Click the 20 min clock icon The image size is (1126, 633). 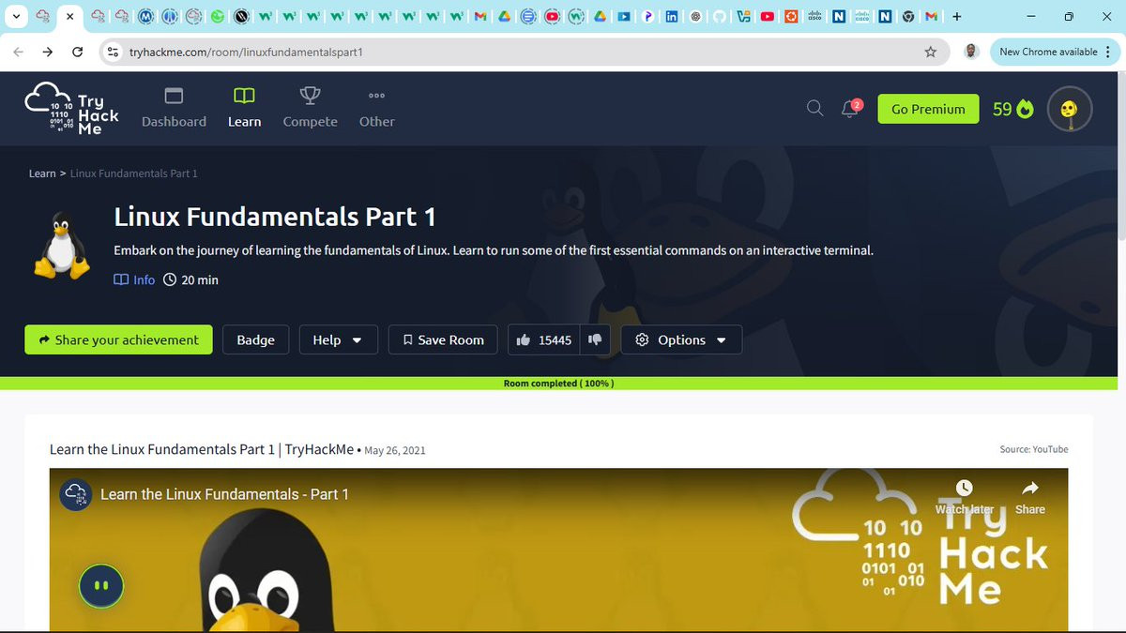(170, 279)
